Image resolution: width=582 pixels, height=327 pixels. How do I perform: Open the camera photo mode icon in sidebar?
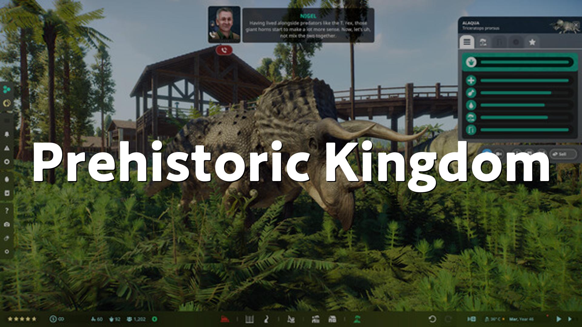(7, 224)
